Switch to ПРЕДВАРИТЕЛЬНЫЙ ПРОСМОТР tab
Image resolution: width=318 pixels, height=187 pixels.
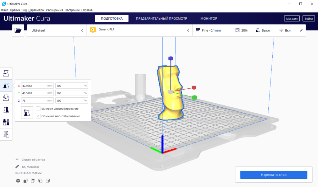tap(161, 19)
